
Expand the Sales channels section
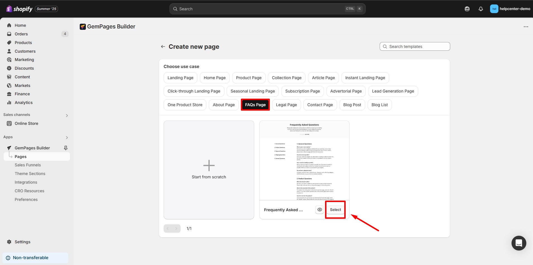click(x=67, y=115)
